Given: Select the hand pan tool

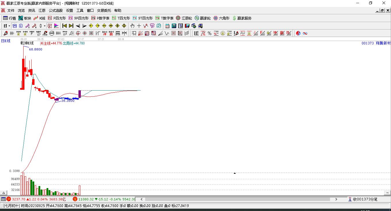Looking at the screenshot, I should 132,26.
